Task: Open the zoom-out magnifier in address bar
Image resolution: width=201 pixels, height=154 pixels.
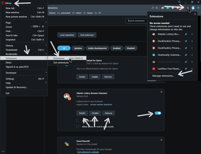Action: coord(153,8)
